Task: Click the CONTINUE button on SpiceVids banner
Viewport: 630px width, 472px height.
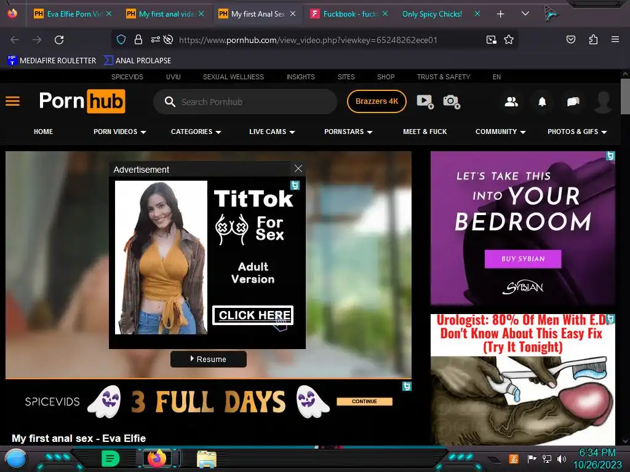Action: coord(364,401)
